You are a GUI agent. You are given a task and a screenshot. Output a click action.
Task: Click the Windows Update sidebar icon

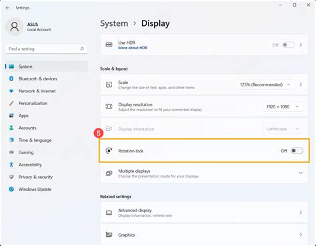[11, 189]
